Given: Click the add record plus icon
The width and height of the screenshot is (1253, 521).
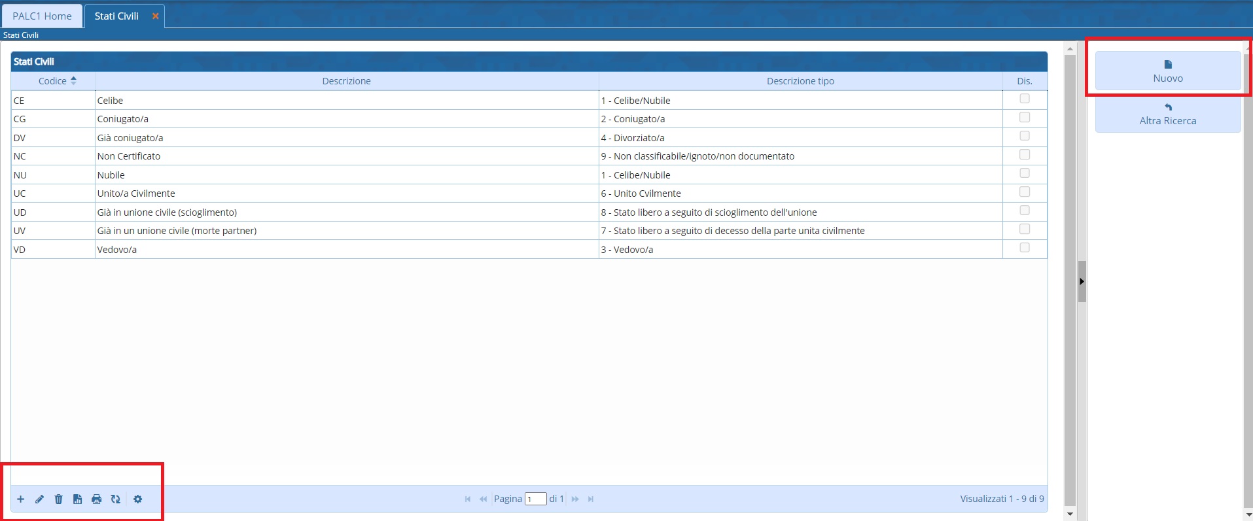Looking at the screenshot, I should coord(21,499).
